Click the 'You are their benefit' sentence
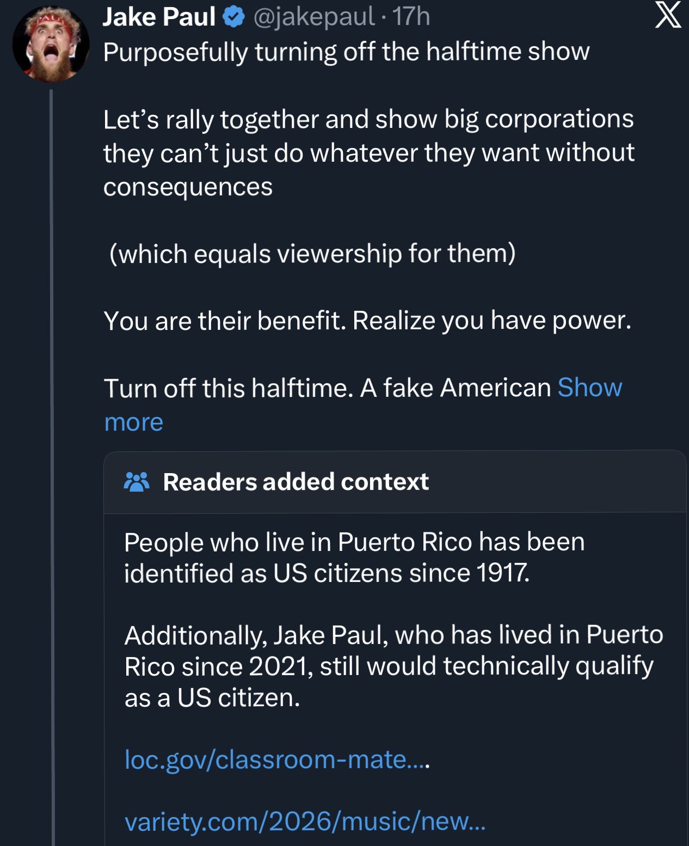 367,321
